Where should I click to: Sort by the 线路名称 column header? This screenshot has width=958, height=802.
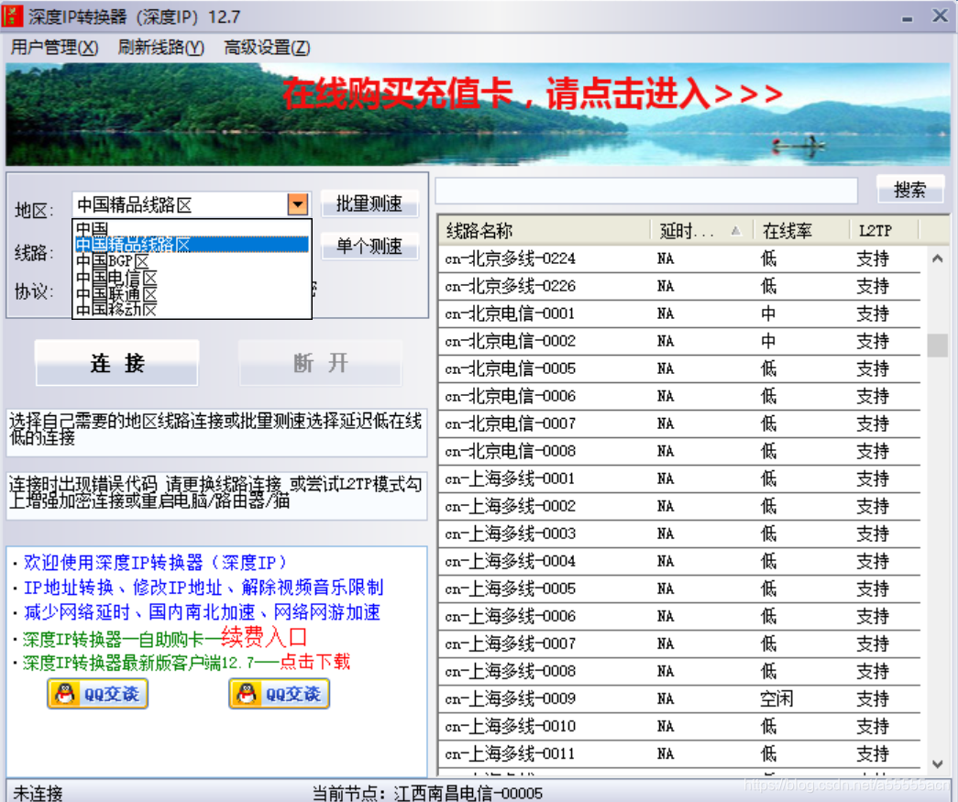(x=545, y=230)
